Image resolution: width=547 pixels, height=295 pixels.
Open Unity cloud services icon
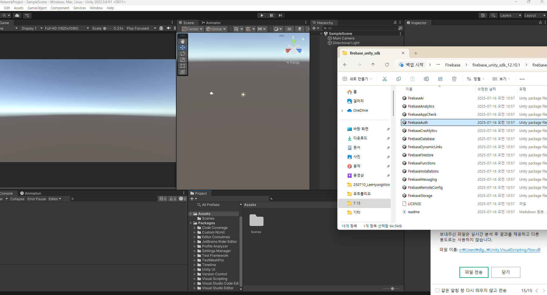click(17, 15)
